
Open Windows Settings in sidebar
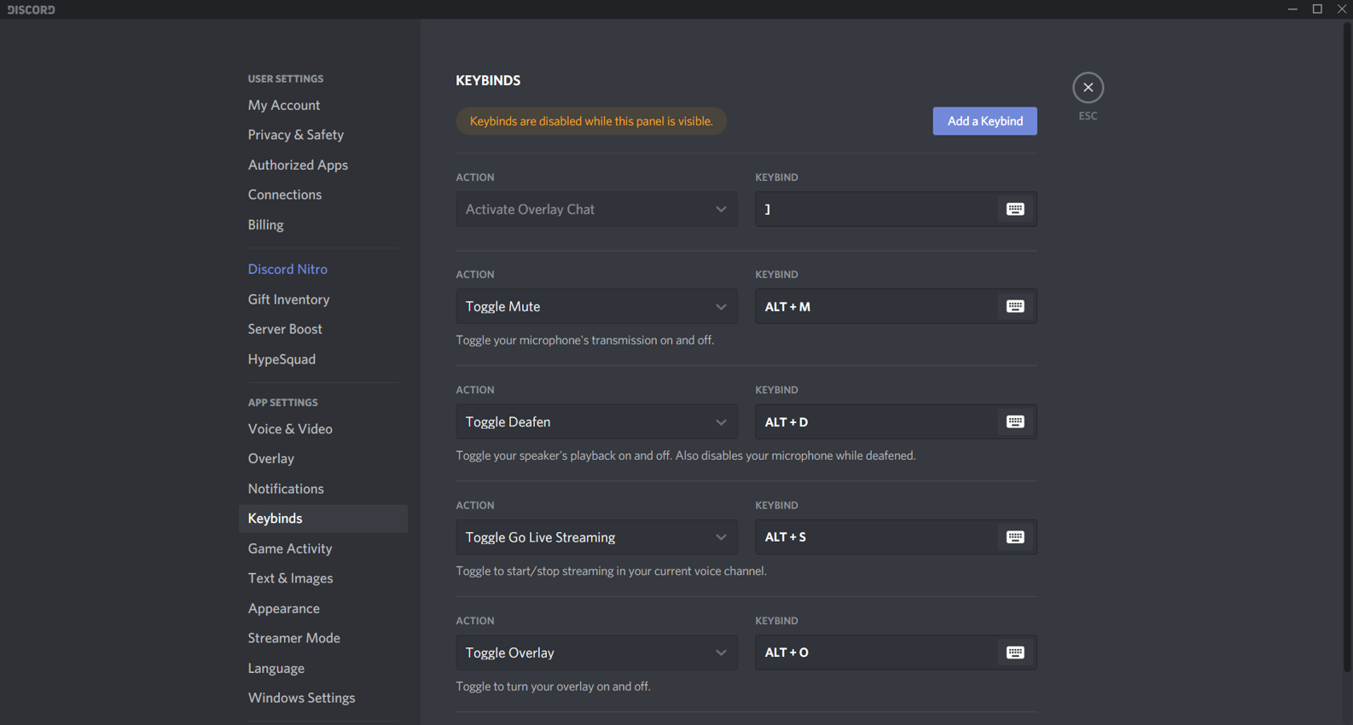(x=323, y=698)
